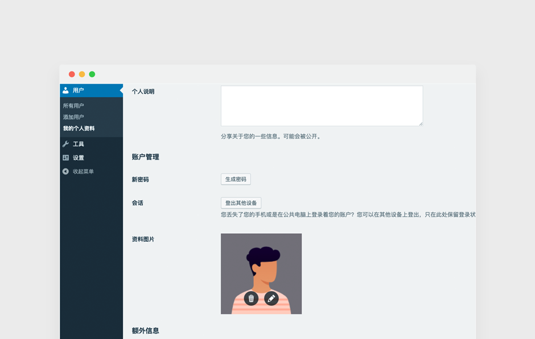Edit the profile picture with pencil icon

271,299
